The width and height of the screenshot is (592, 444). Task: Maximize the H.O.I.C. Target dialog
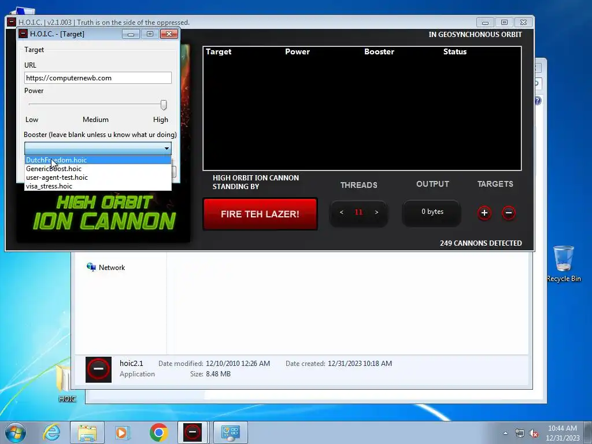[x=150, y=34]
